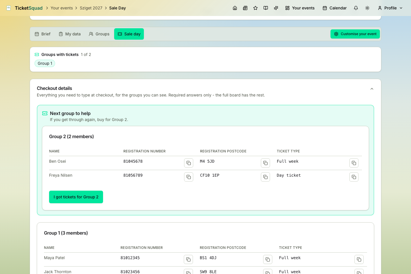Click the name Maya Patel

point(54,258)
